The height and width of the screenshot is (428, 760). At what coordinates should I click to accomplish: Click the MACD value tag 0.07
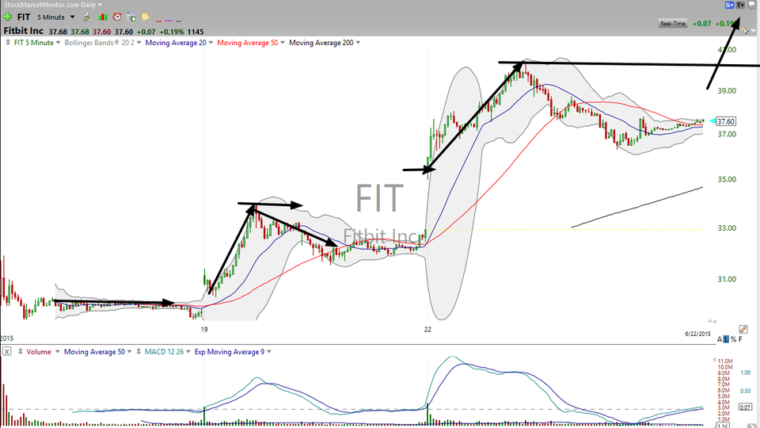point(745,407)
